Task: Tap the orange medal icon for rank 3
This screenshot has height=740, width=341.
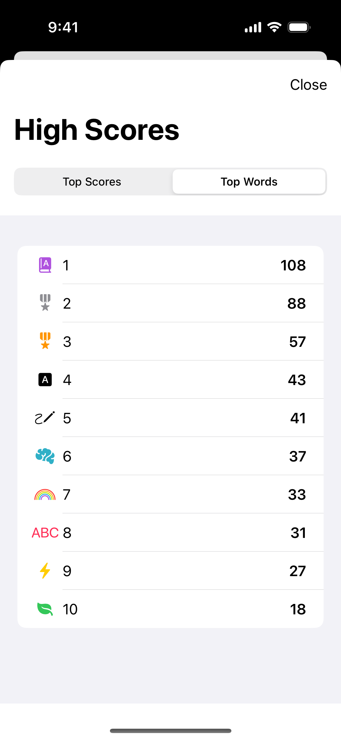Action: [x=45, y=341]
